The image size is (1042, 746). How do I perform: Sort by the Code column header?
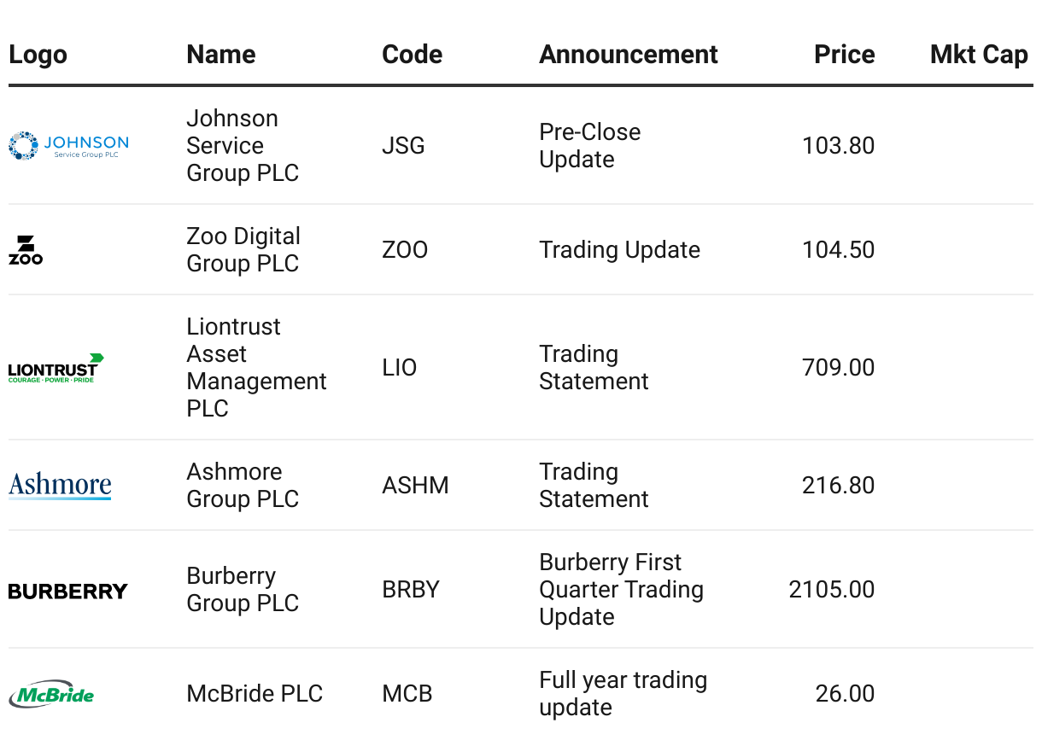pyautogui.click(x=413, y=55)
